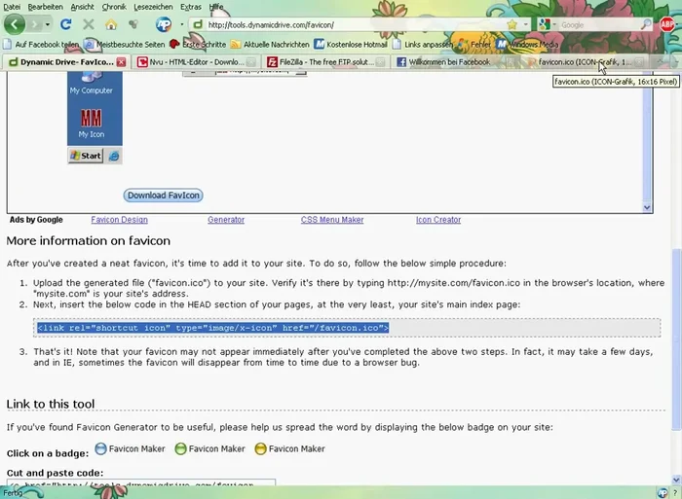This screenshot has width=682, height=499.
Task: Close the Dynamic Drive FavIcon tab
Action: tap(121, 62)
